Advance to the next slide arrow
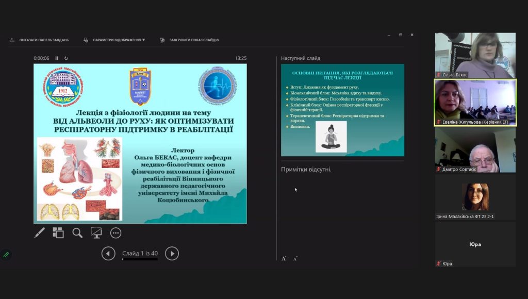Image resolution: width=528 pixels, height=299 pixels. (172, 254)
